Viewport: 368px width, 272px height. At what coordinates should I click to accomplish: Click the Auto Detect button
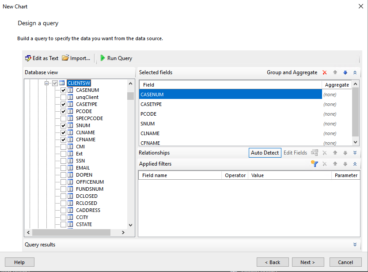coord(265,153)
